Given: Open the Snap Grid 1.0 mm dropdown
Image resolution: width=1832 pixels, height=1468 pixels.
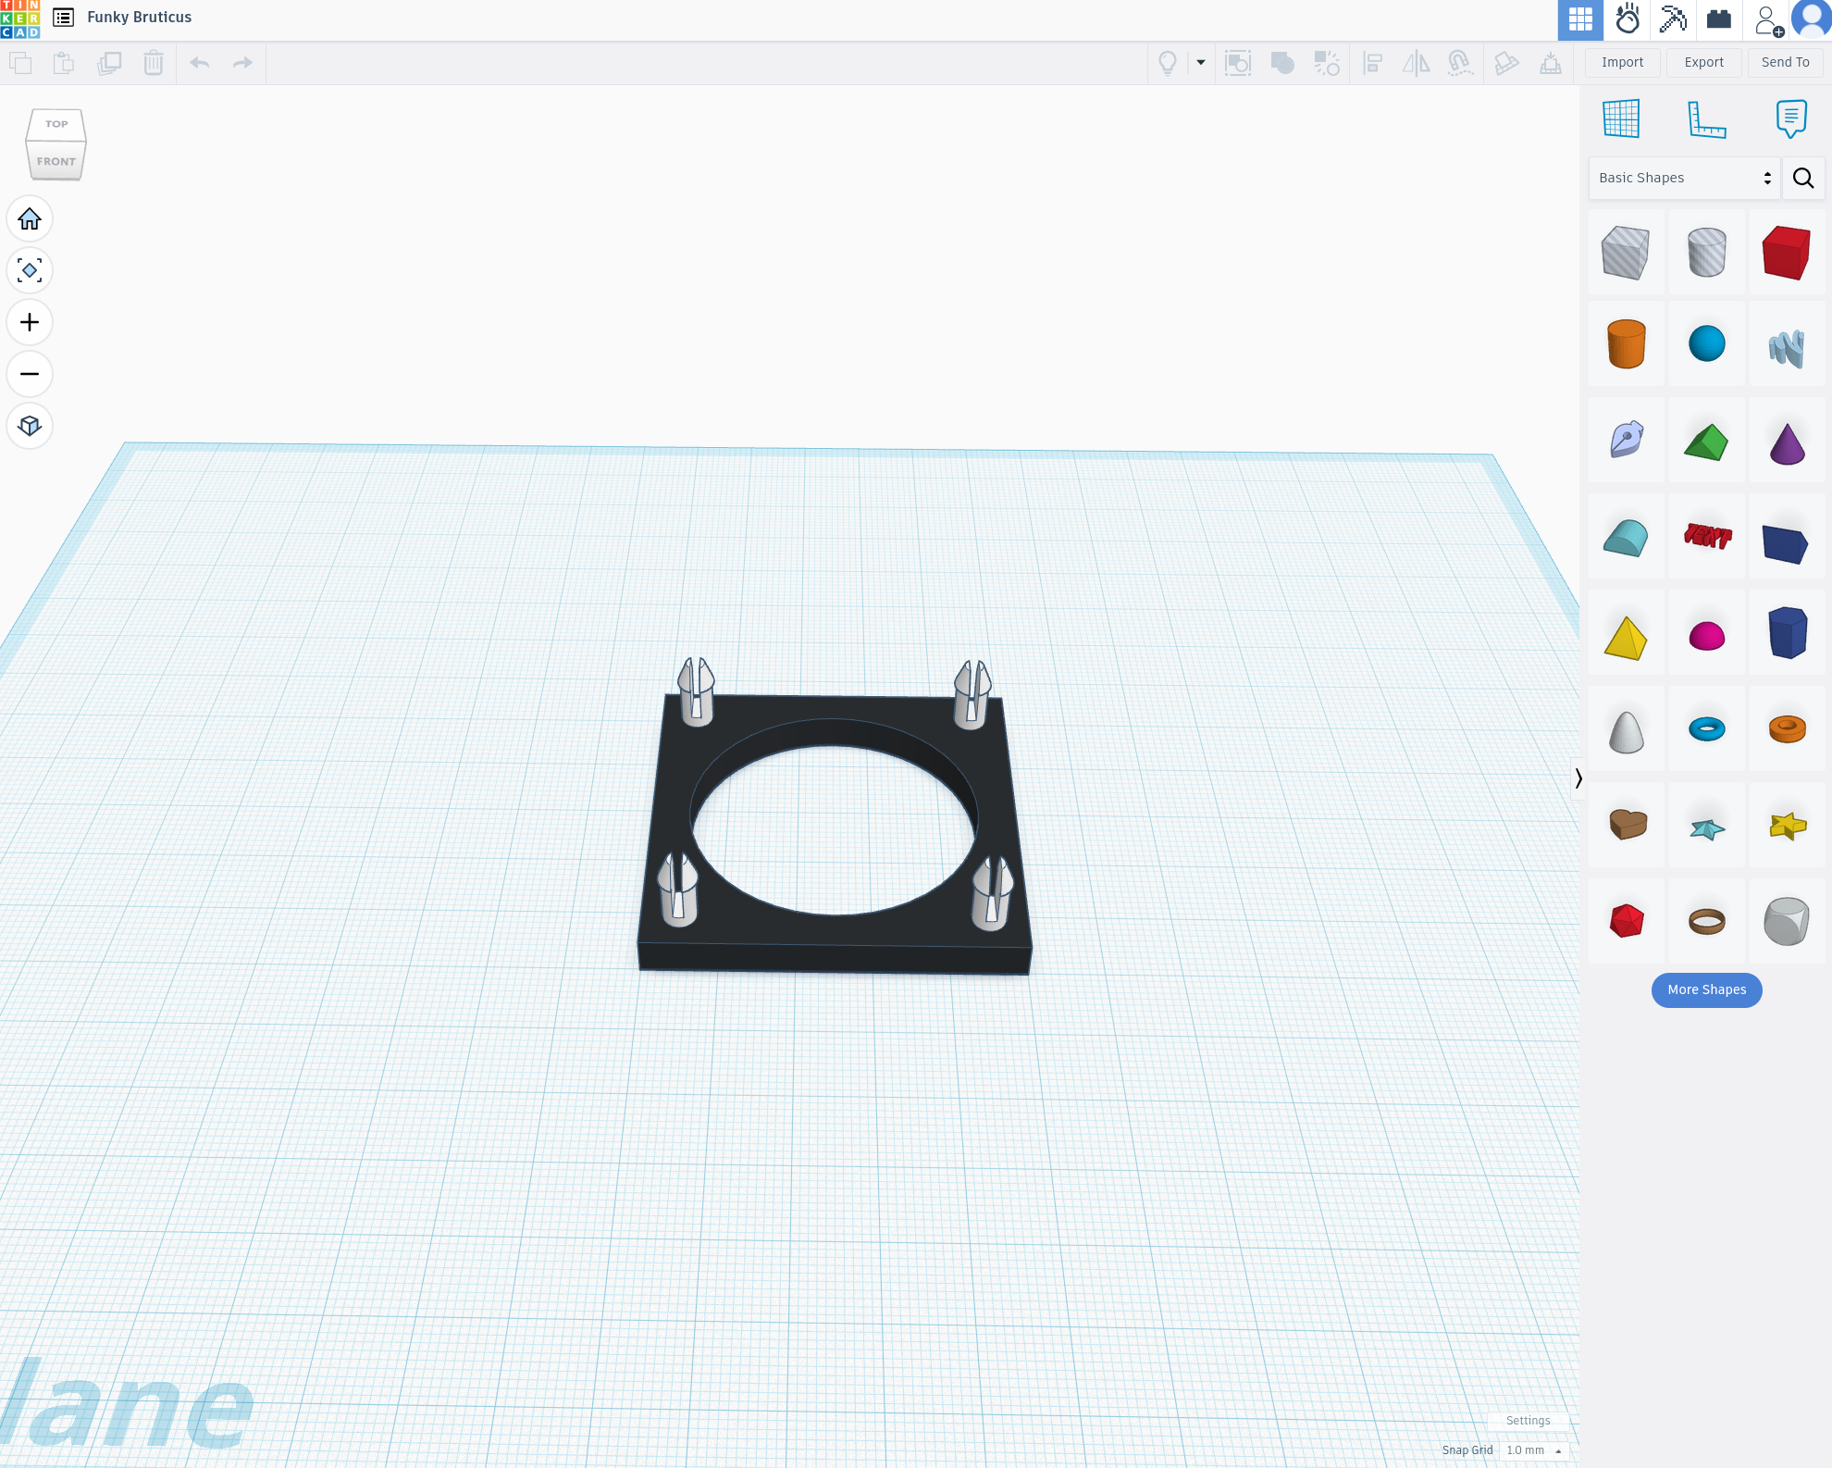Looking at the screenshot, I should [x=1533, y=1450].
